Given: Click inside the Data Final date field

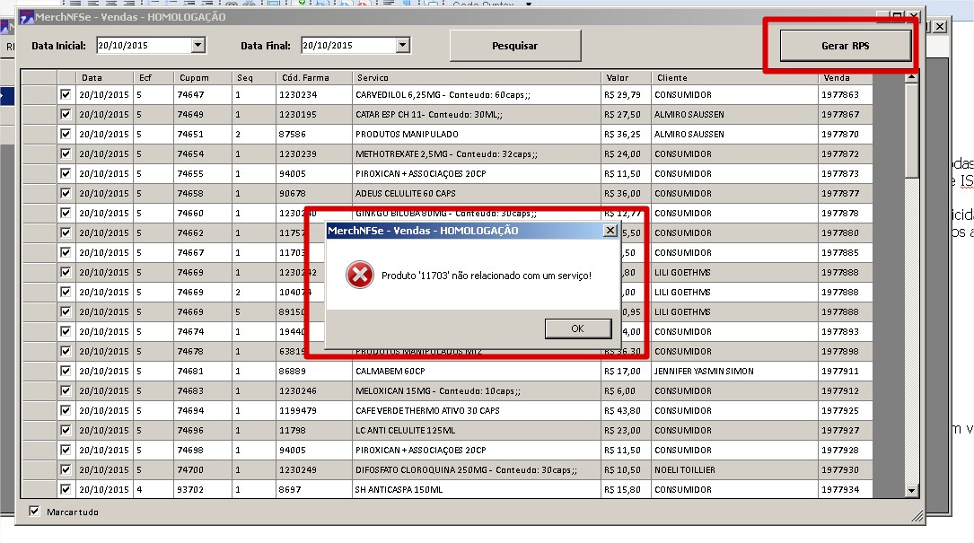Looking at the screenshot, I should coord(347,45).
